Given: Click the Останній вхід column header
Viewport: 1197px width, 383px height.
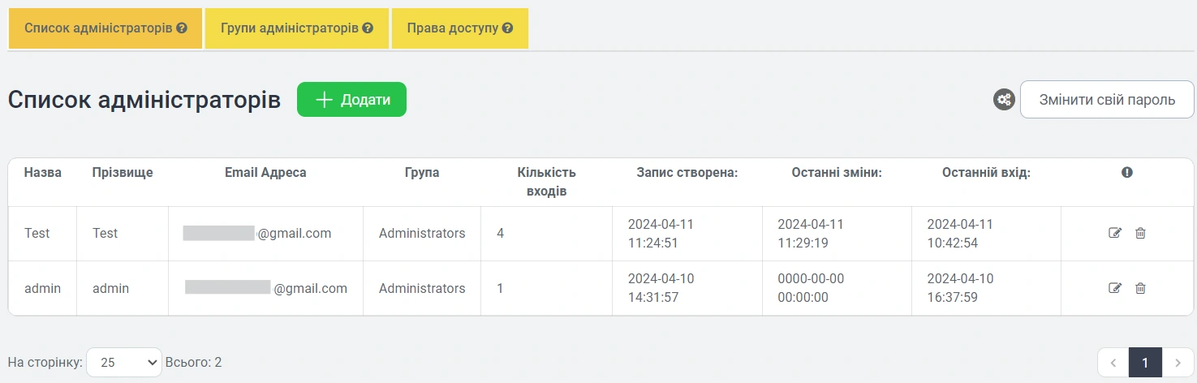Looking at the screenshot, I should (x=986, y=173).
